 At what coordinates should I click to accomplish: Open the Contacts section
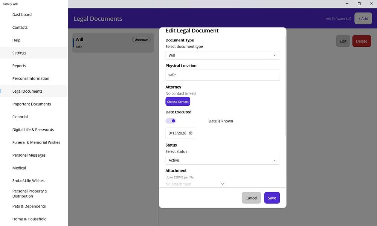[34, 27]
